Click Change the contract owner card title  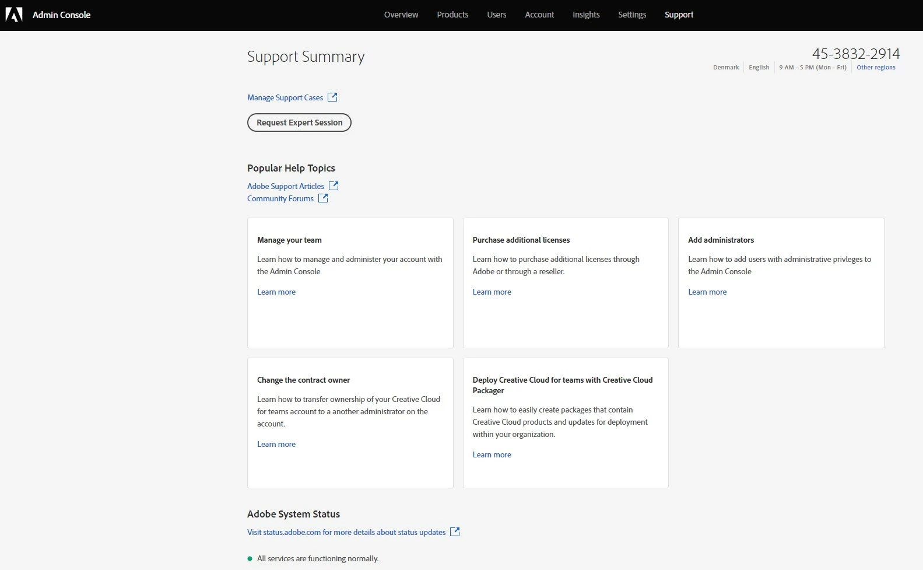[303, 380]
